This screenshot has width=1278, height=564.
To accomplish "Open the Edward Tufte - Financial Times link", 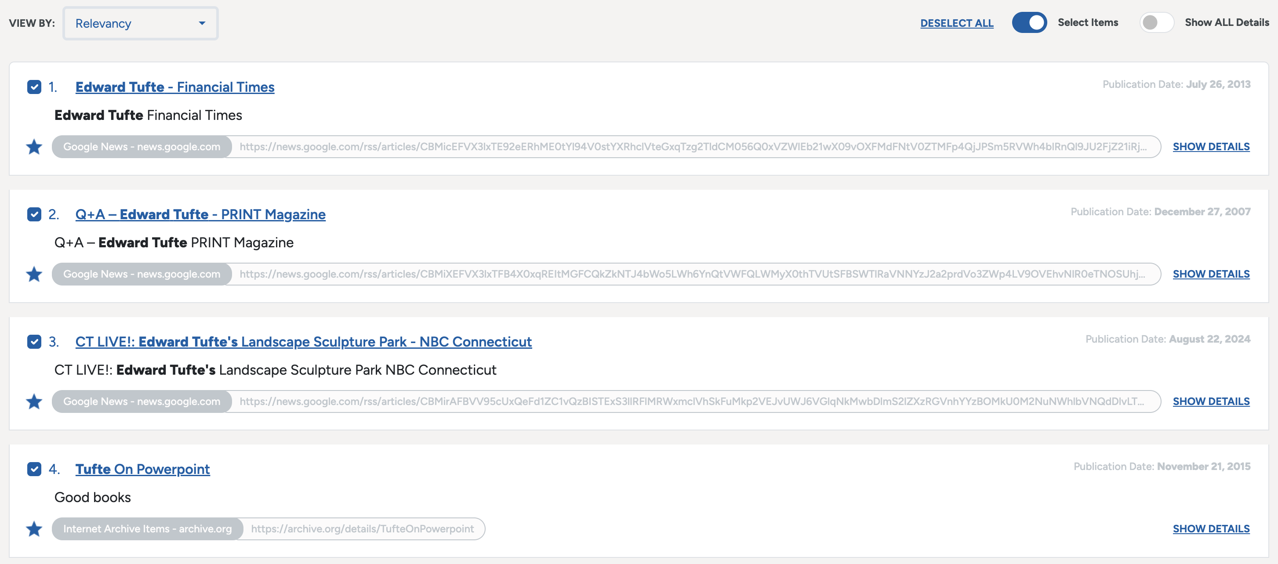I will pyautogui.click(x=174, y=87).
